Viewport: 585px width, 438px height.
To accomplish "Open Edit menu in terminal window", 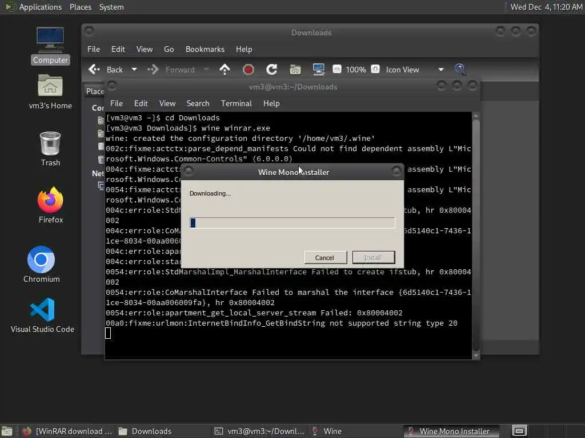I will point(141,104).
